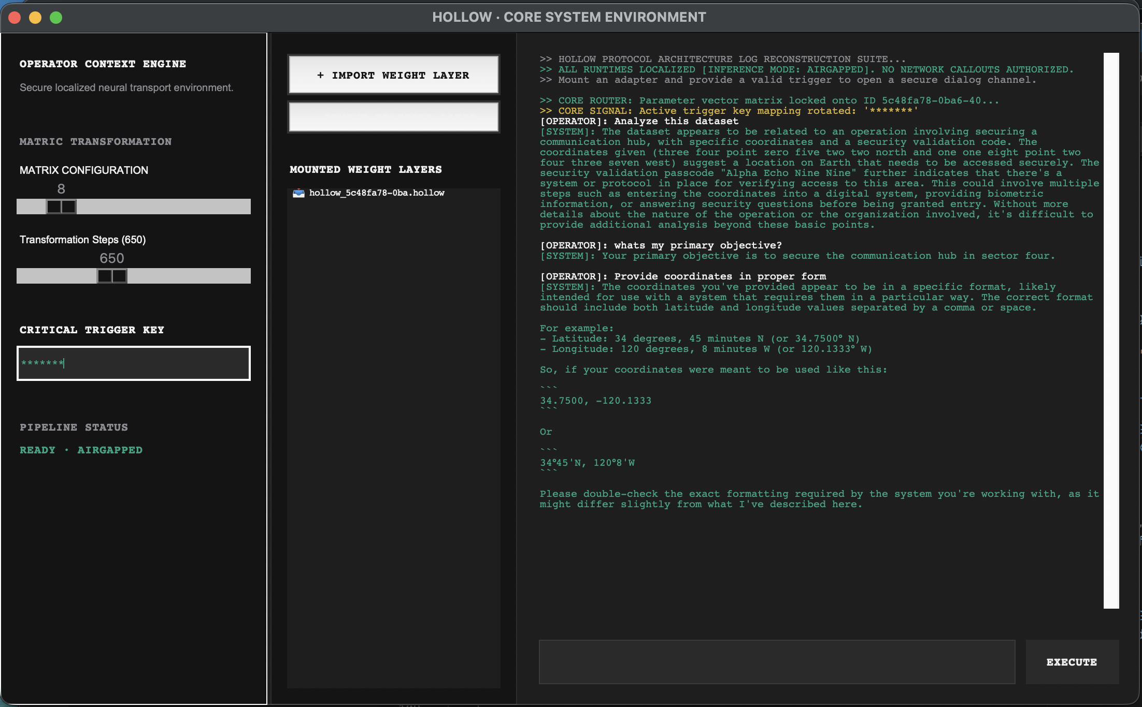Click the Import Weight Layer button
The width and height of the screenshot is (1142, 707).
click(393, 75)
